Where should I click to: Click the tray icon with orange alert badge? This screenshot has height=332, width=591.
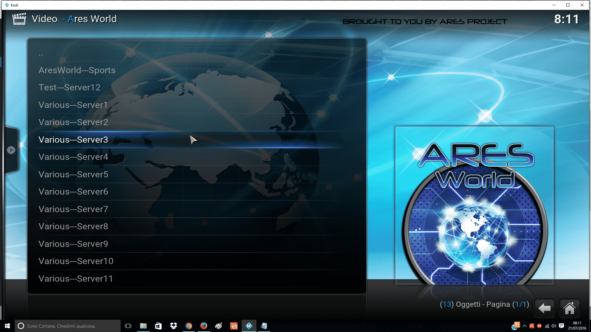pos(516,326)
